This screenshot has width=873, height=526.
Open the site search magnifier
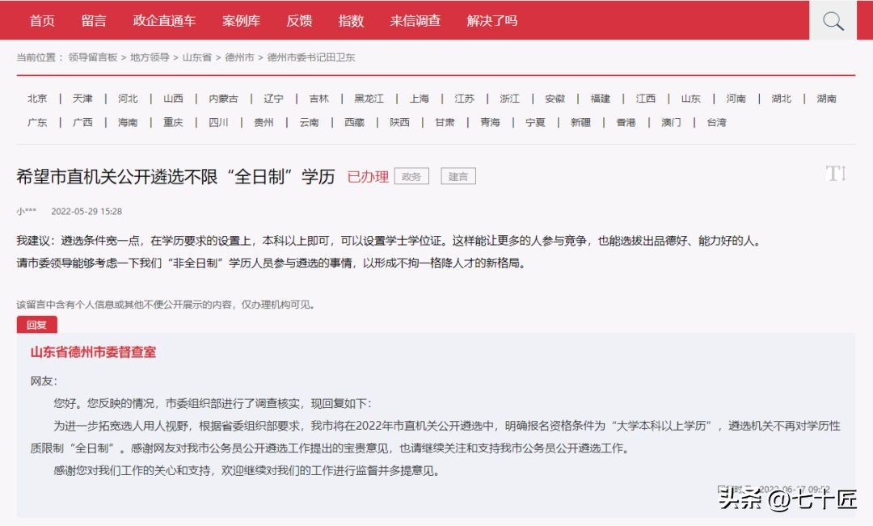coord(832,21)
